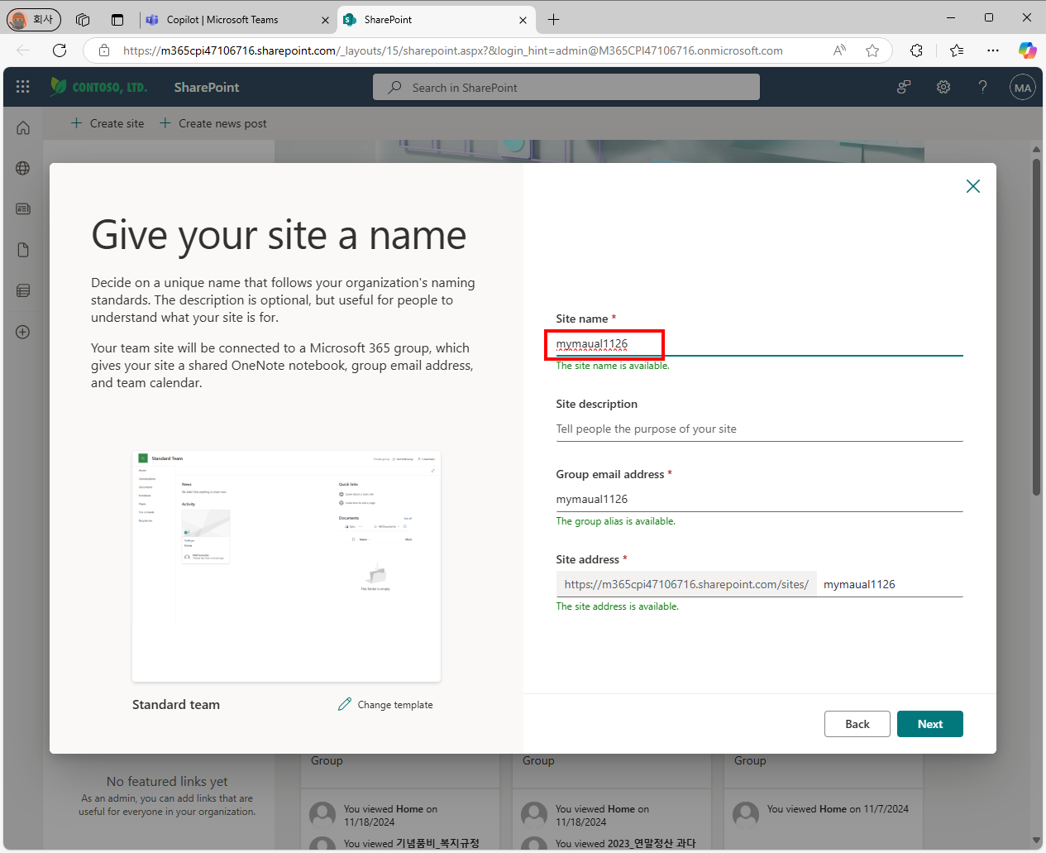Click the Contoso, Ltd. logo
This screenshot has height=853, width=1046.
coord(98,87)
